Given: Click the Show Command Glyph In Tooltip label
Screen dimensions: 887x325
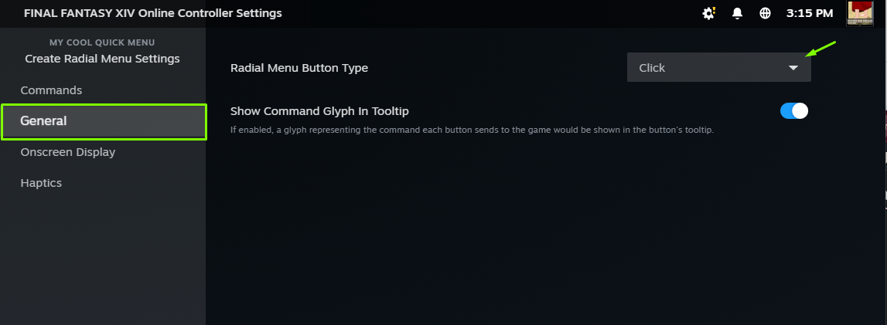Looking at the screenshot, I should click(319, 111).
